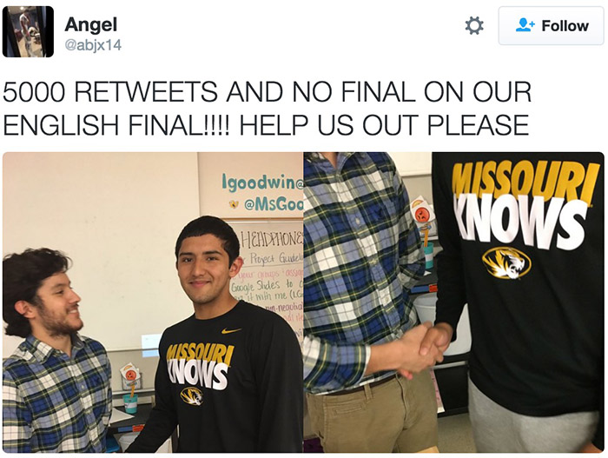Open the Angel display name link
Viewport: 608px width, 458px height.
point(90,25)
